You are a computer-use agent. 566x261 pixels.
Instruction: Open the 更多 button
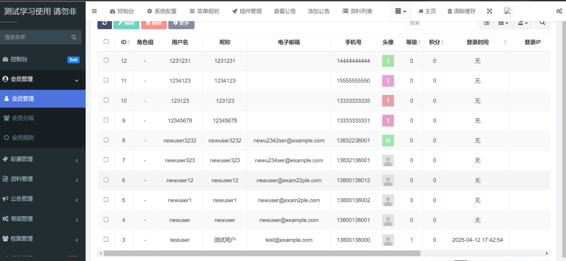(181, 23)
